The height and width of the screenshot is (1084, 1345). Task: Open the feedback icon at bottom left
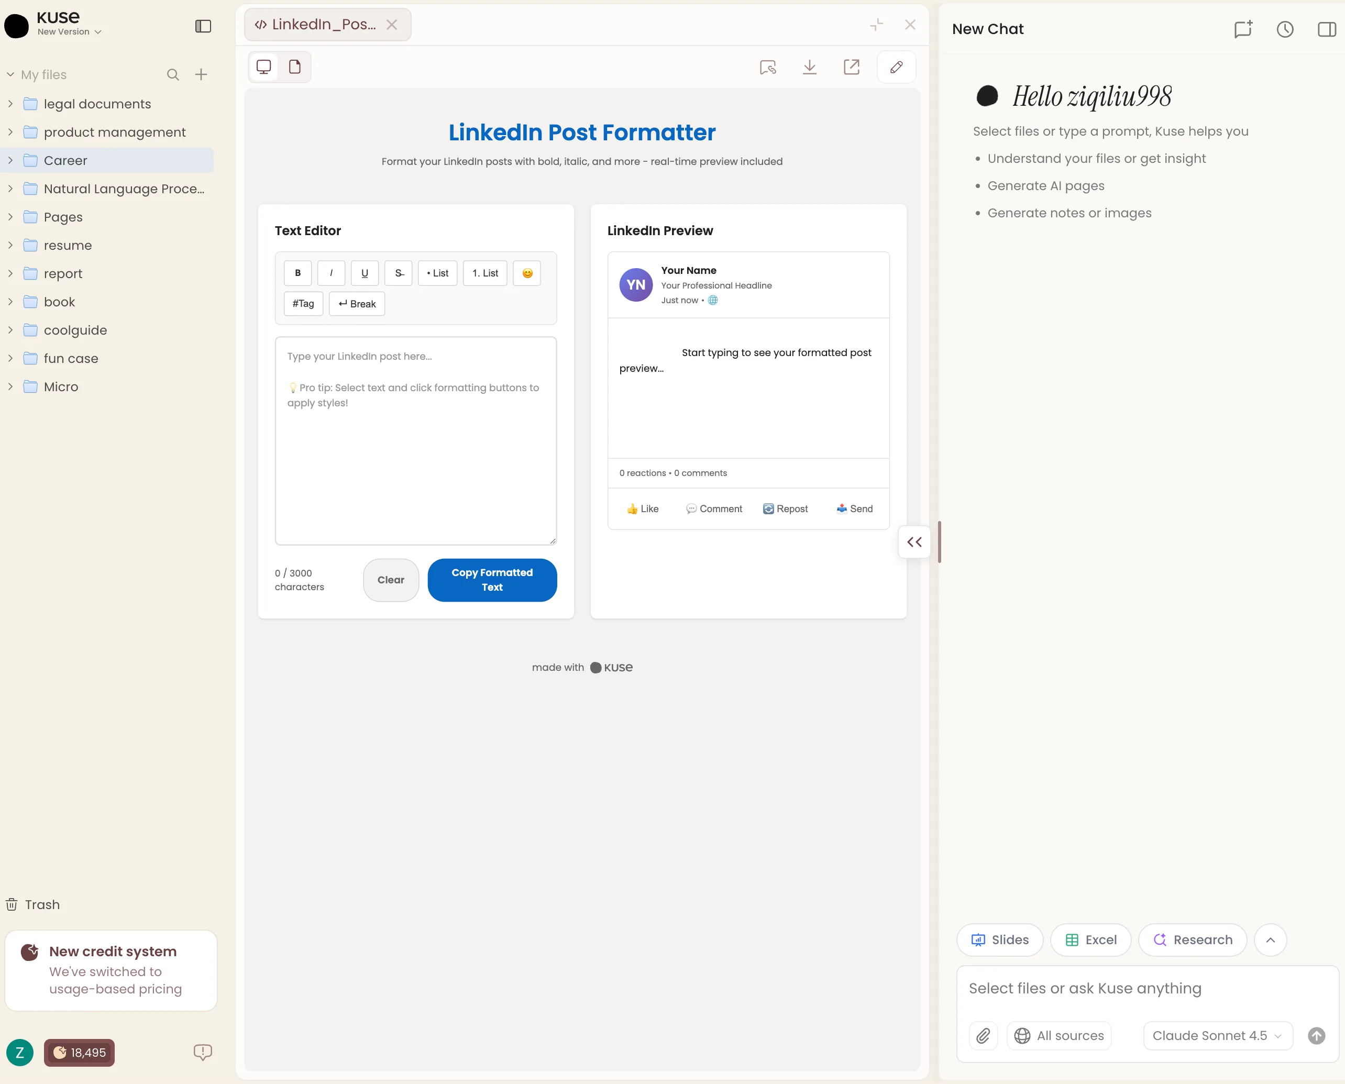pyautogui.click(x=202, y=1053)
